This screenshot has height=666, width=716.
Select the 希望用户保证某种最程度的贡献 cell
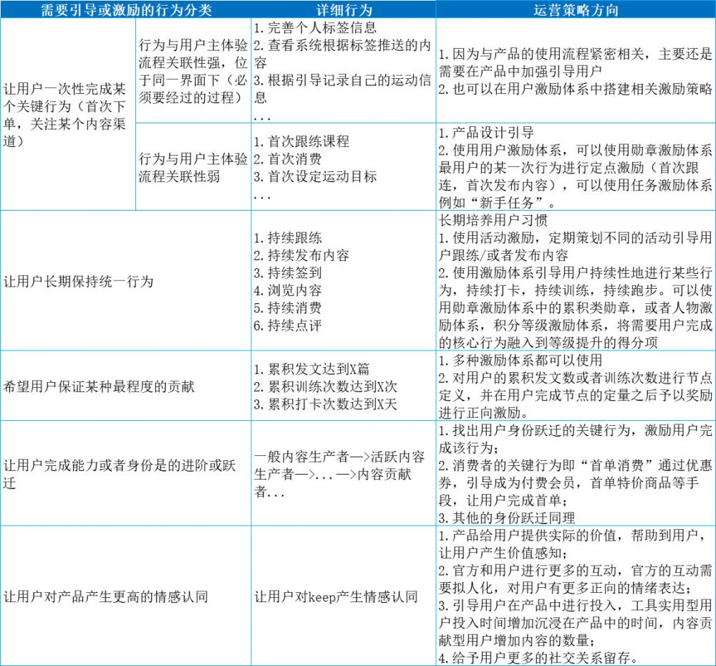(x=99, y=386)
